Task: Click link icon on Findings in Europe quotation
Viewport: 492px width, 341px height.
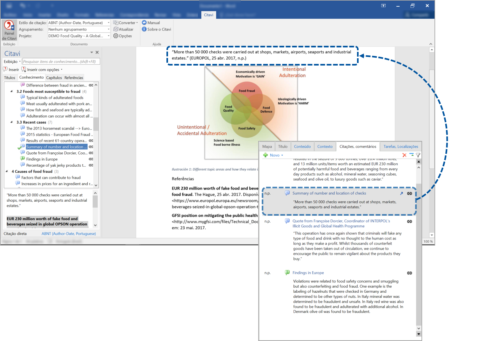Action: coord(409,273)
